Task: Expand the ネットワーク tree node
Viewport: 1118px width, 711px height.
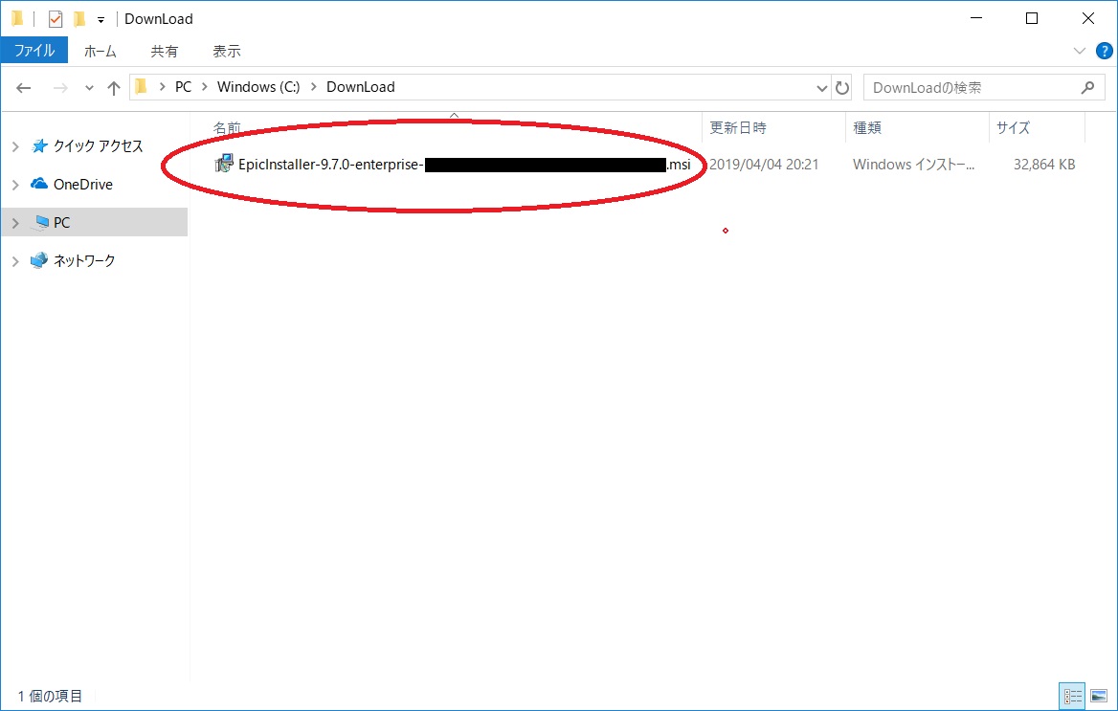Action: click(x=15, y=261)
